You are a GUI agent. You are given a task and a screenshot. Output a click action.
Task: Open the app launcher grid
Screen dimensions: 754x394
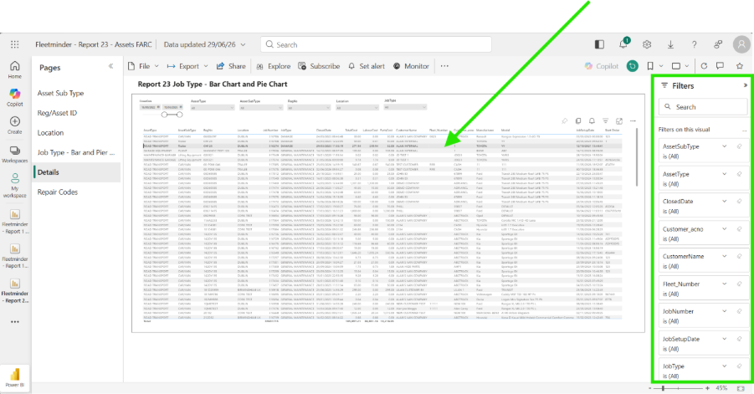point(15,44)
